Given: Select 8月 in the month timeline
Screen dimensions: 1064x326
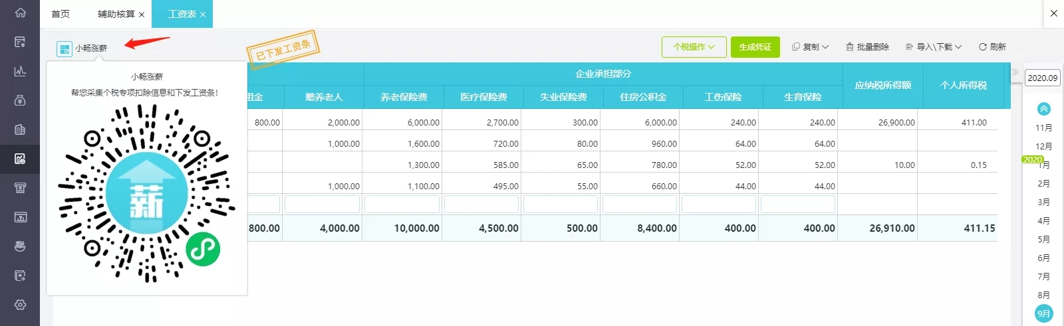Looking at the screenshot, I should [1043, 295].
